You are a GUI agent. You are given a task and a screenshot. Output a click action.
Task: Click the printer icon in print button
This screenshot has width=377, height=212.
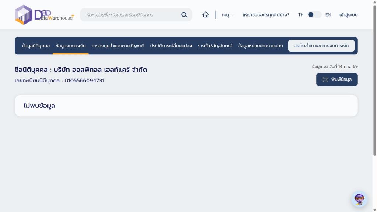click(325, 79)
